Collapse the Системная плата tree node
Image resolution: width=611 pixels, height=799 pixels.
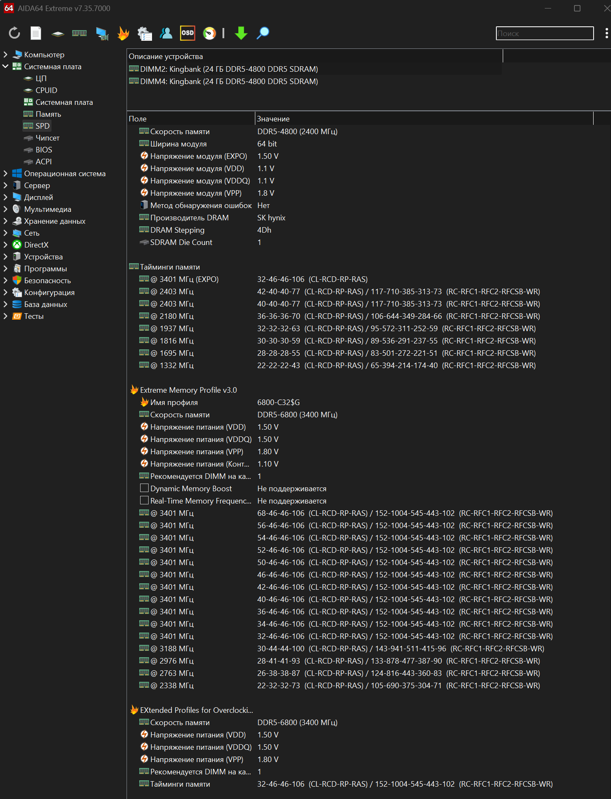[6, 66]
